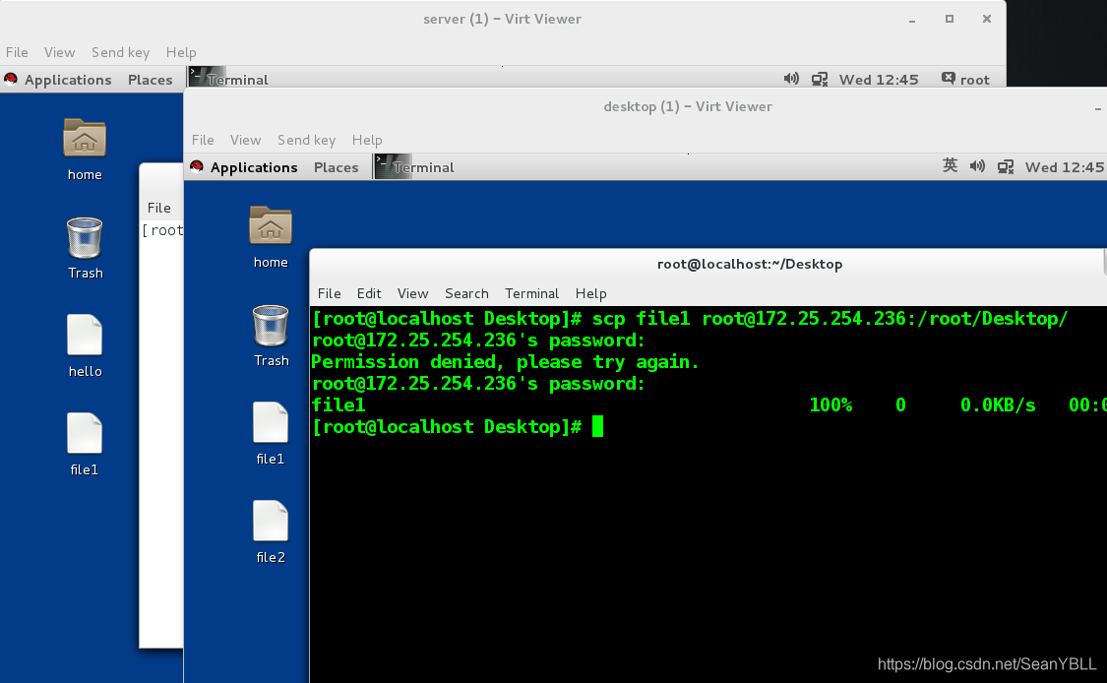Click Wed 12:45 clock in server panel
The image size is (1107, 683).
(879, 80)
